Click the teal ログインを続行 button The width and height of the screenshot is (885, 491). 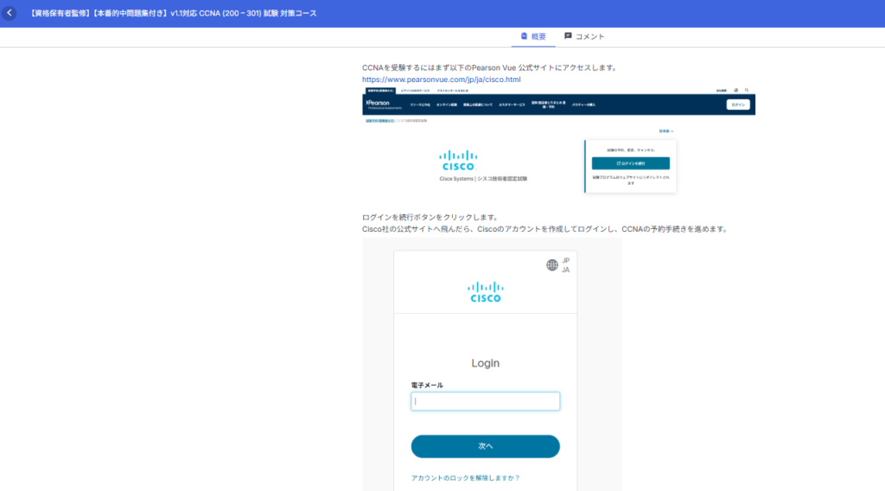[x=630, y=163]
